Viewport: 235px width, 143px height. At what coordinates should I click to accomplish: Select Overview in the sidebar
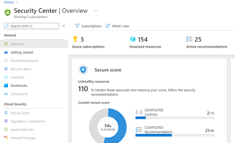click(34, 44)
